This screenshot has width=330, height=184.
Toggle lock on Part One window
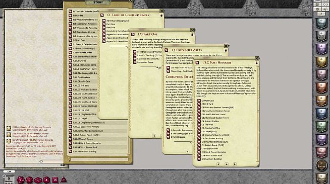click(x=192, y=34)
